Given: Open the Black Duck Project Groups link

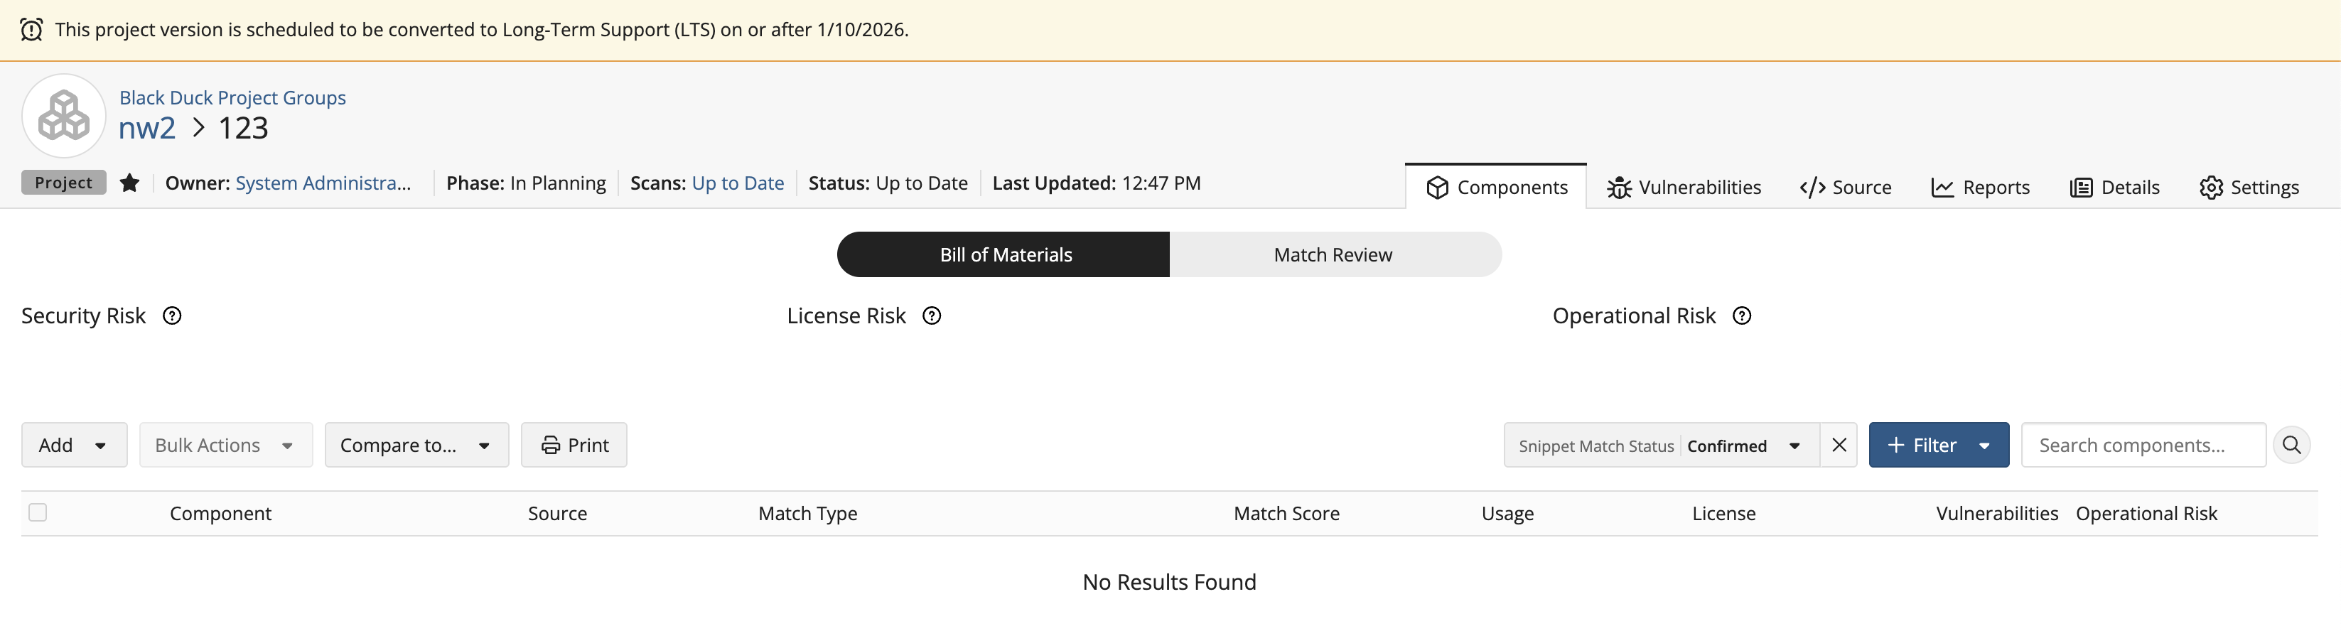Looking at the screenshot, I should click(x=232, y=97).
